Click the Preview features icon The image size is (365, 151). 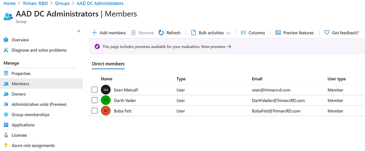click(x=278, y=33)
